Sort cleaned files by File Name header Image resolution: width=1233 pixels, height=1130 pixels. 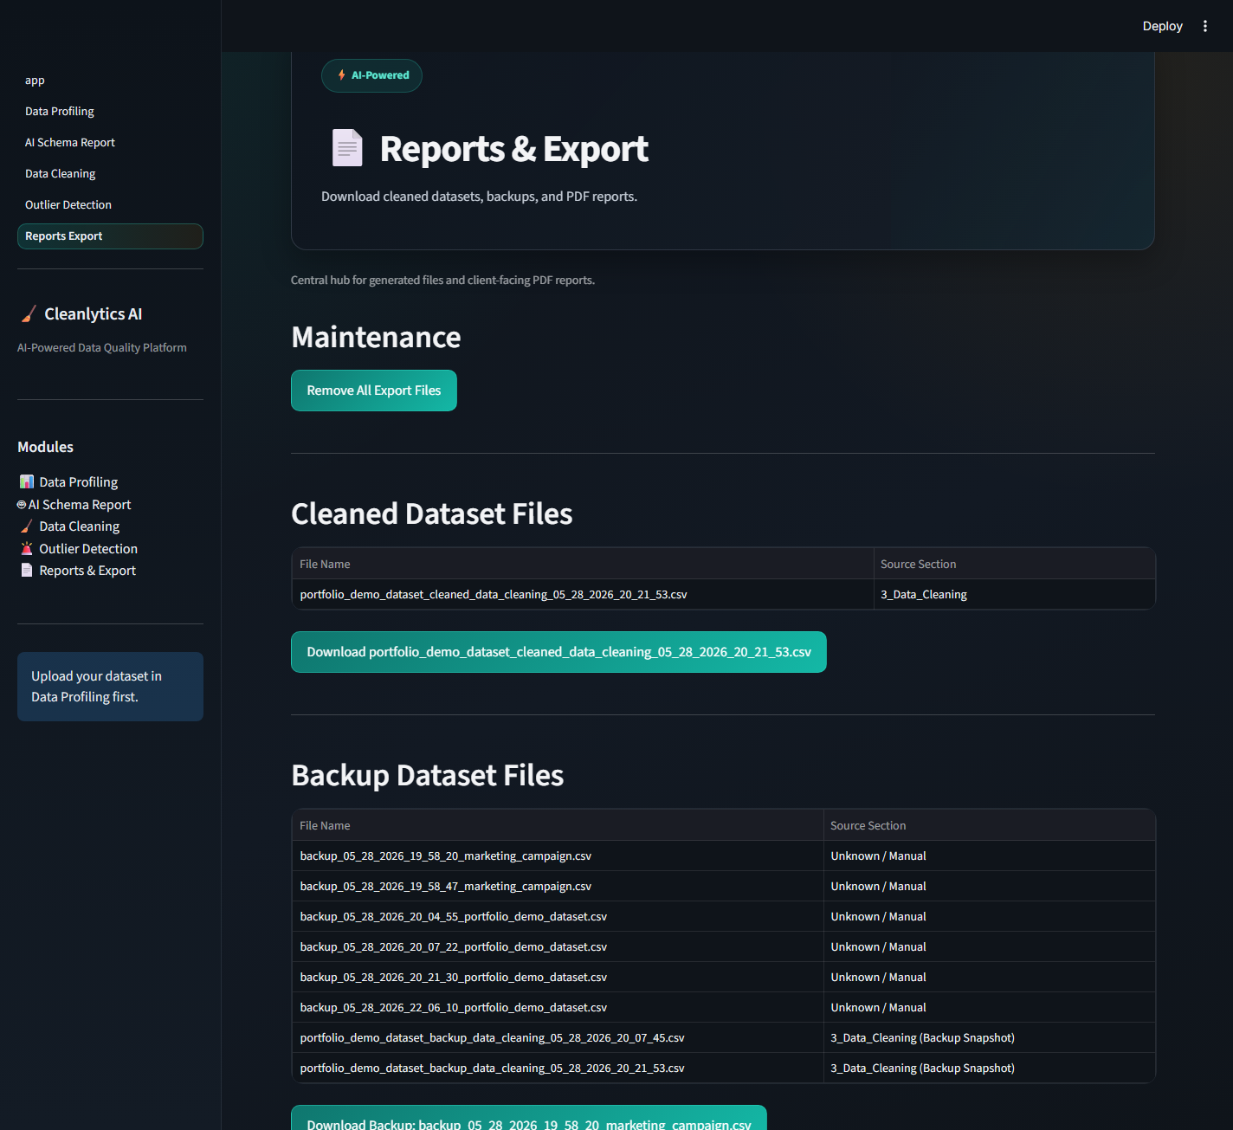click(583, 564)
